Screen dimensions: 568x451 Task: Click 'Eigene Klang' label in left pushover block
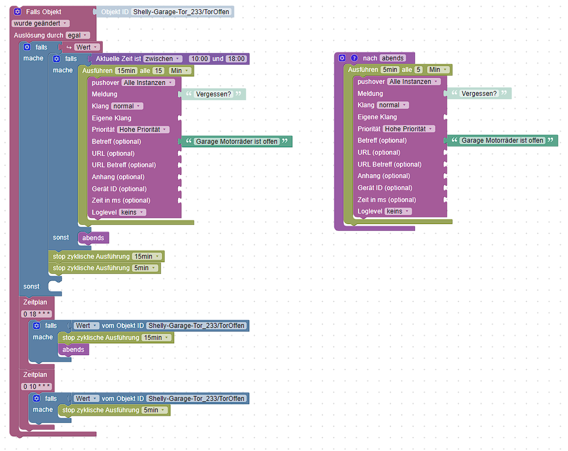(112, 118)
